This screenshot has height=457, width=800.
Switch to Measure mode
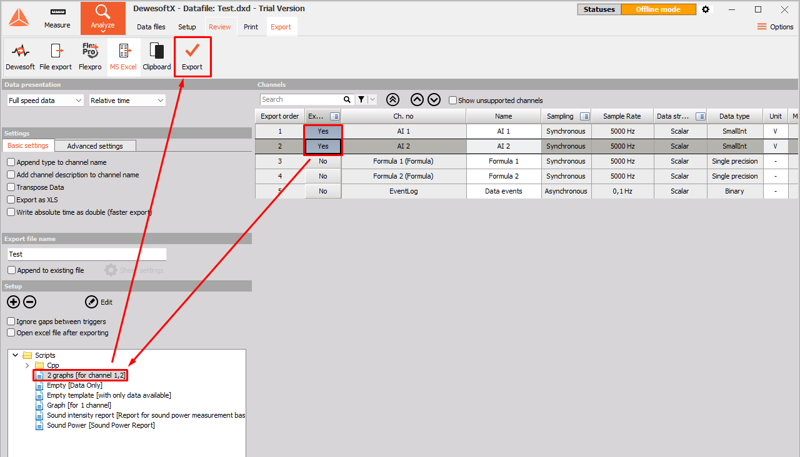(x=57, y=18)
